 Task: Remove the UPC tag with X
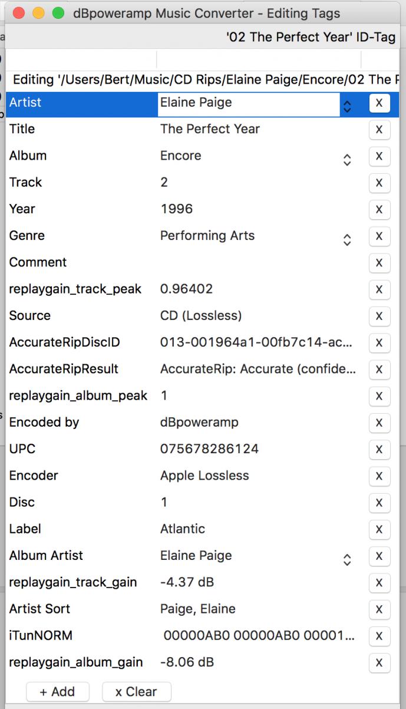379,450
